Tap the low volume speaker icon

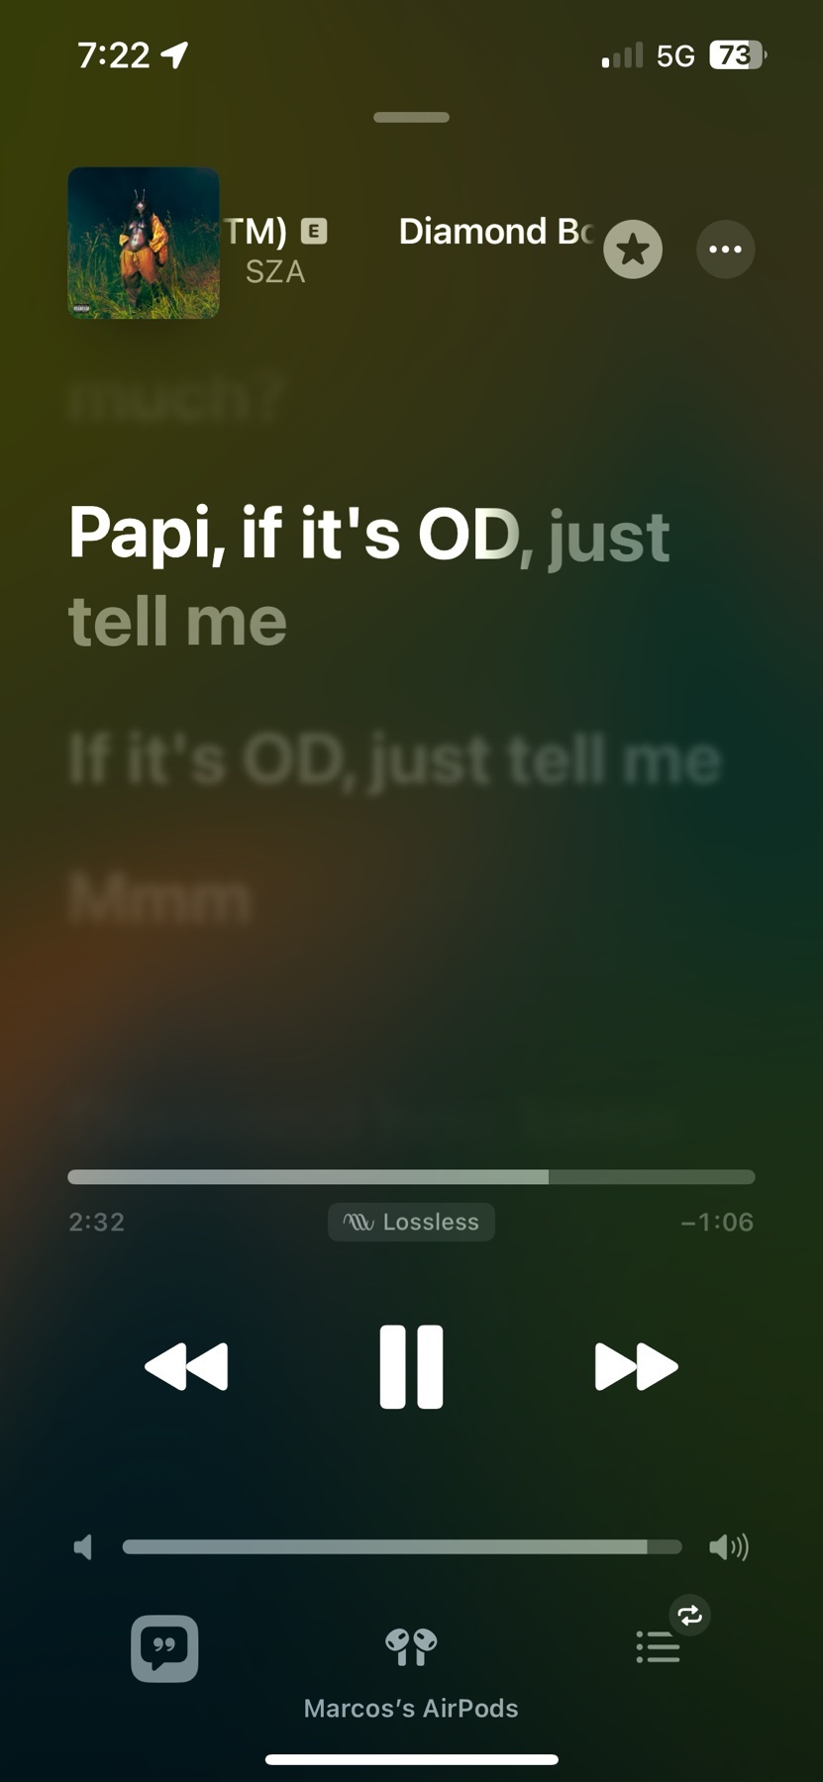click(x=83, y=1546)
